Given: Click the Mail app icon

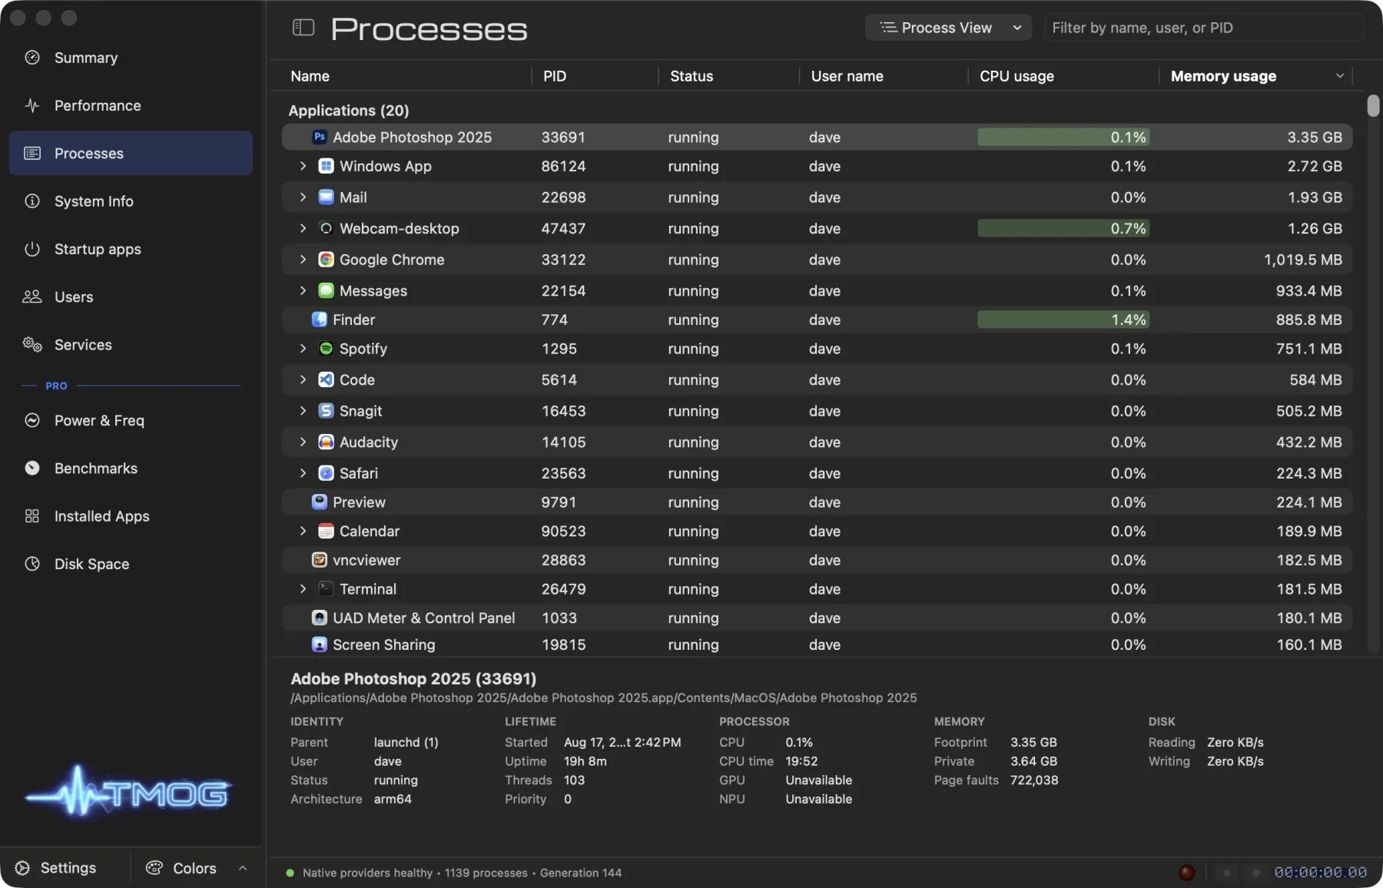Looking at the screenshot, I should point(326,197).
